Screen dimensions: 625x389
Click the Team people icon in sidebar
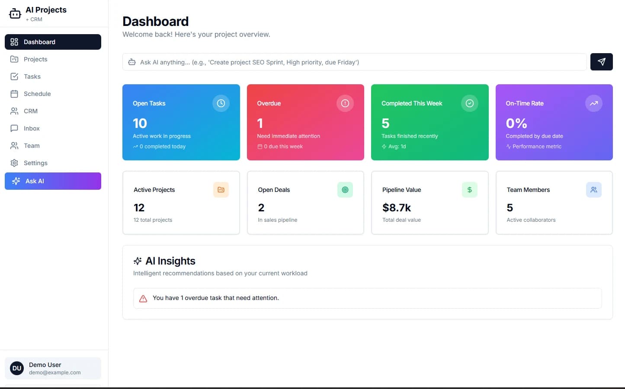pos(14,146)
